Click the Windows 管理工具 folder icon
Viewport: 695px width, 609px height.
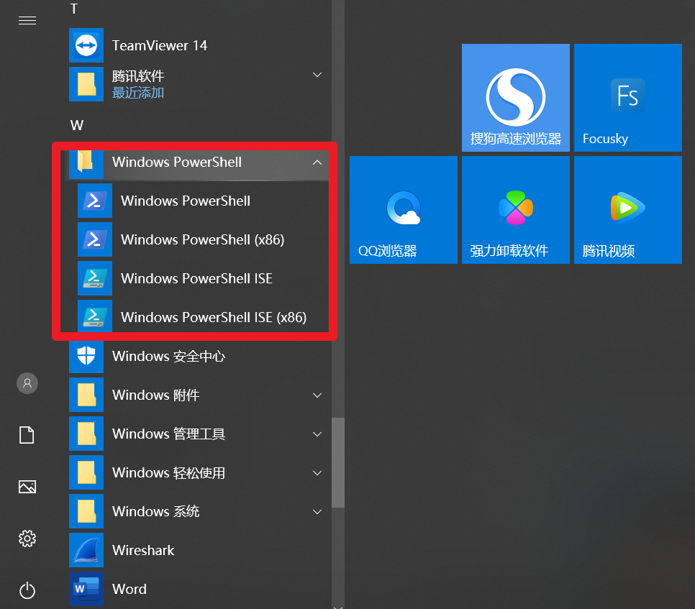click(x=86, y=434)
